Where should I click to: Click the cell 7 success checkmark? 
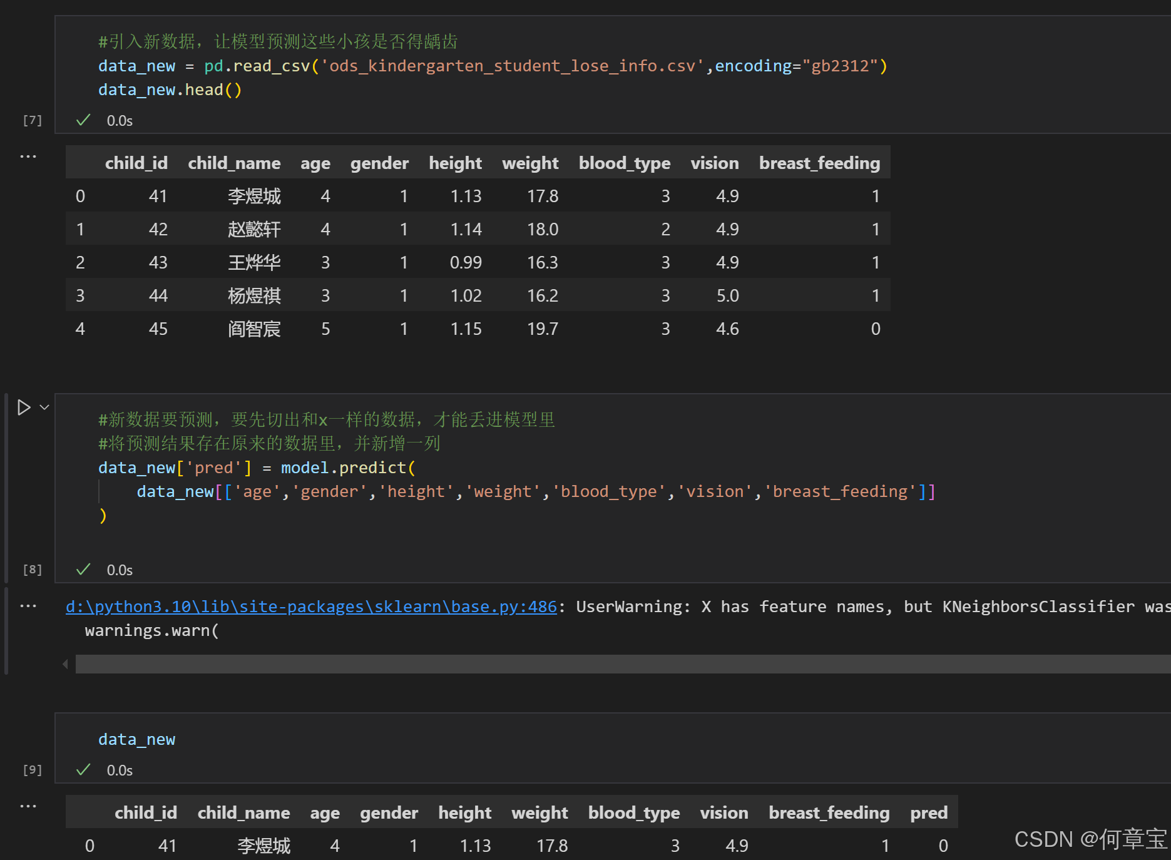[x=83, y=120]
